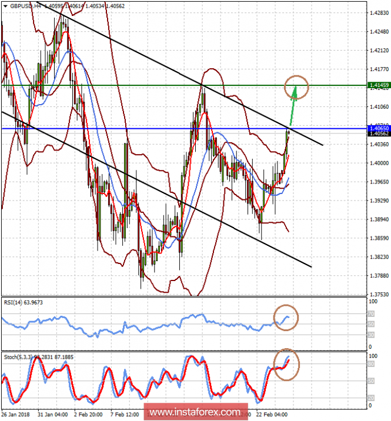Open the www.instaforex.com watermark link
The width and height of the screenshot is (391, 421).
(x=193, y=412)
